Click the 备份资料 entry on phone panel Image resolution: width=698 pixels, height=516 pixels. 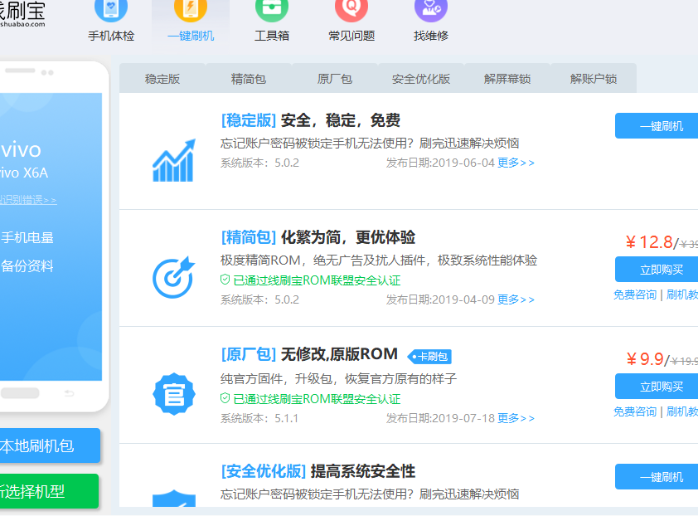point(27,266)
